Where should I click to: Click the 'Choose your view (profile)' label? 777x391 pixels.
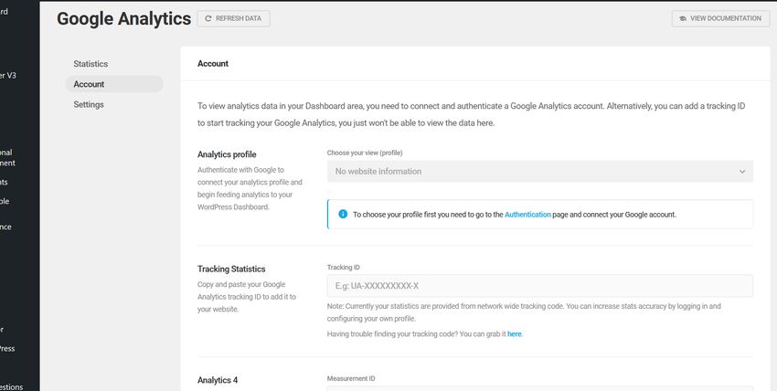365,153
